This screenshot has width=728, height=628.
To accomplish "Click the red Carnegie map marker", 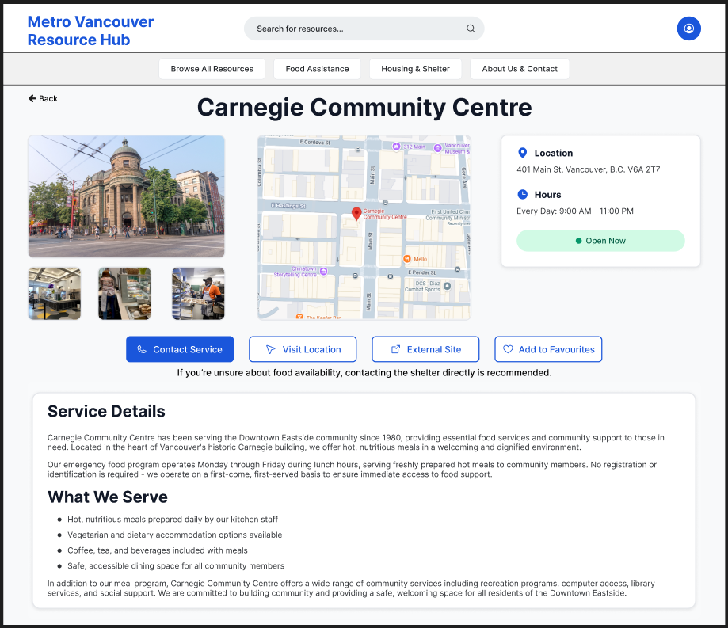I will [x=356, y=214].
